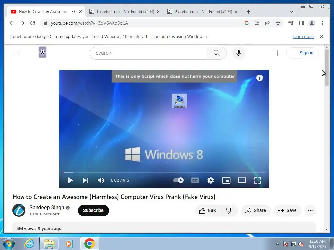Switch to miniplayer mode

click(226, 180)
